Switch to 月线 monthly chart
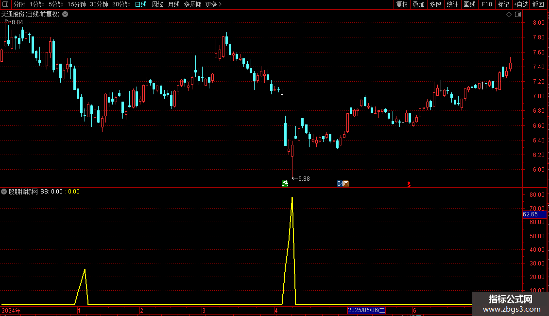Viewport: 549px width, 316px height. (x=173, y=4)
